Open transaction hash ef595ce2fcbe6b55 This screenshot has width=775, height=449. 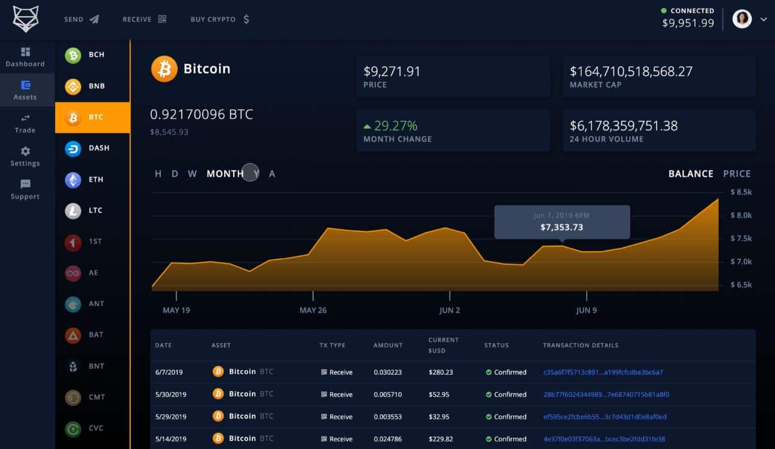coord(605,417)
